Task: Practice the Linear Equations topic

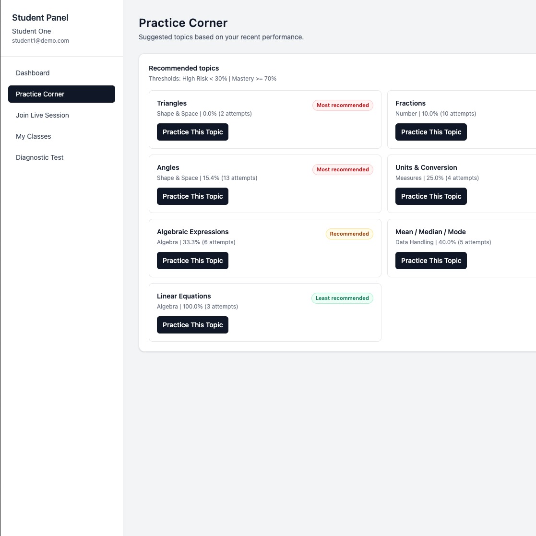Action: tap(192, 325)
